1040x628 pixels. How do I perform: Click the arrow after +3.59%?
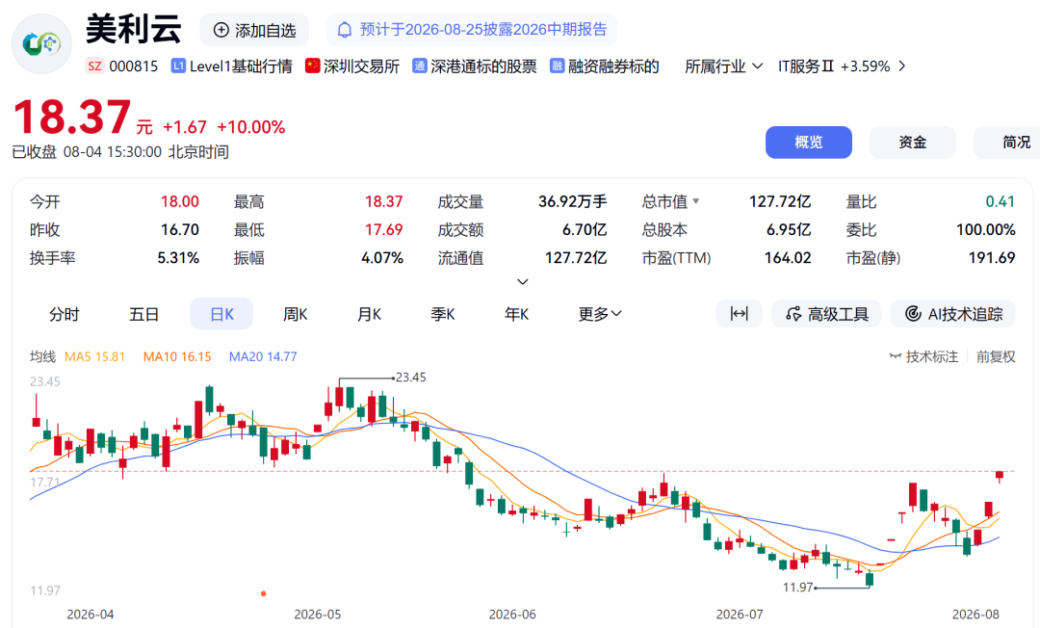tap(901, 66)
